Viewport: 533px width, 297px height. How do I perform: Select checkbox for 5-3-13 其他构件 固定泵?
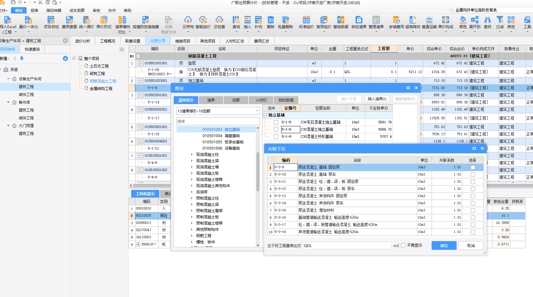[473, 196]
